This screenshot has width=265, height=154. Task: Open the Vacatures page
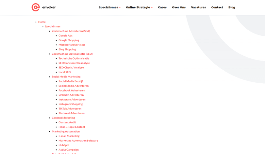(x=198, y=7)
